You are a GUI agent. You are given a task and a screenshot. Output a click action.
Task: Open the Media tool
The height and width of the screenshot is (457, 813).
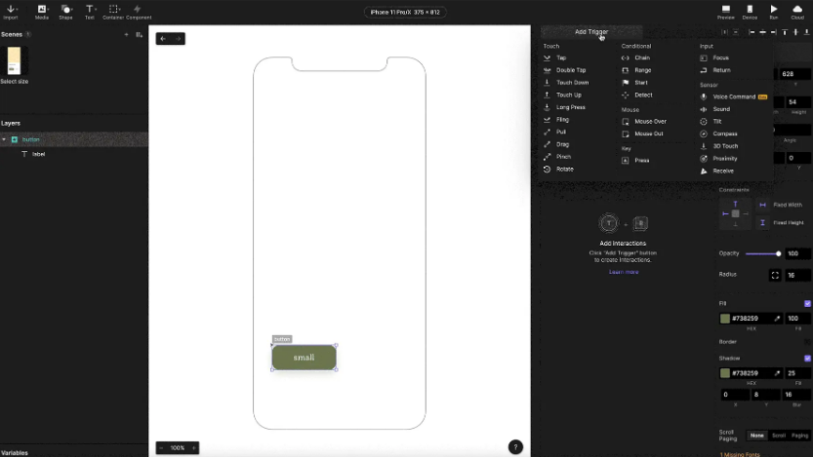tap(41, 12)
